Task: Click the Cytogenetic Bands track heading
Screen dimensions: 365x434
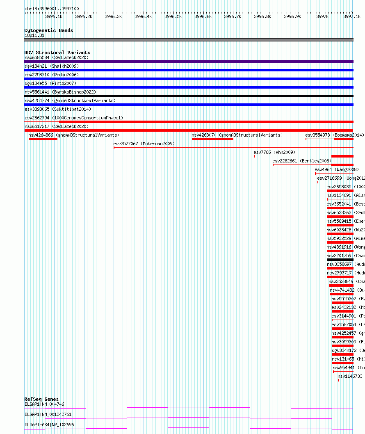Action: [49, 30]
